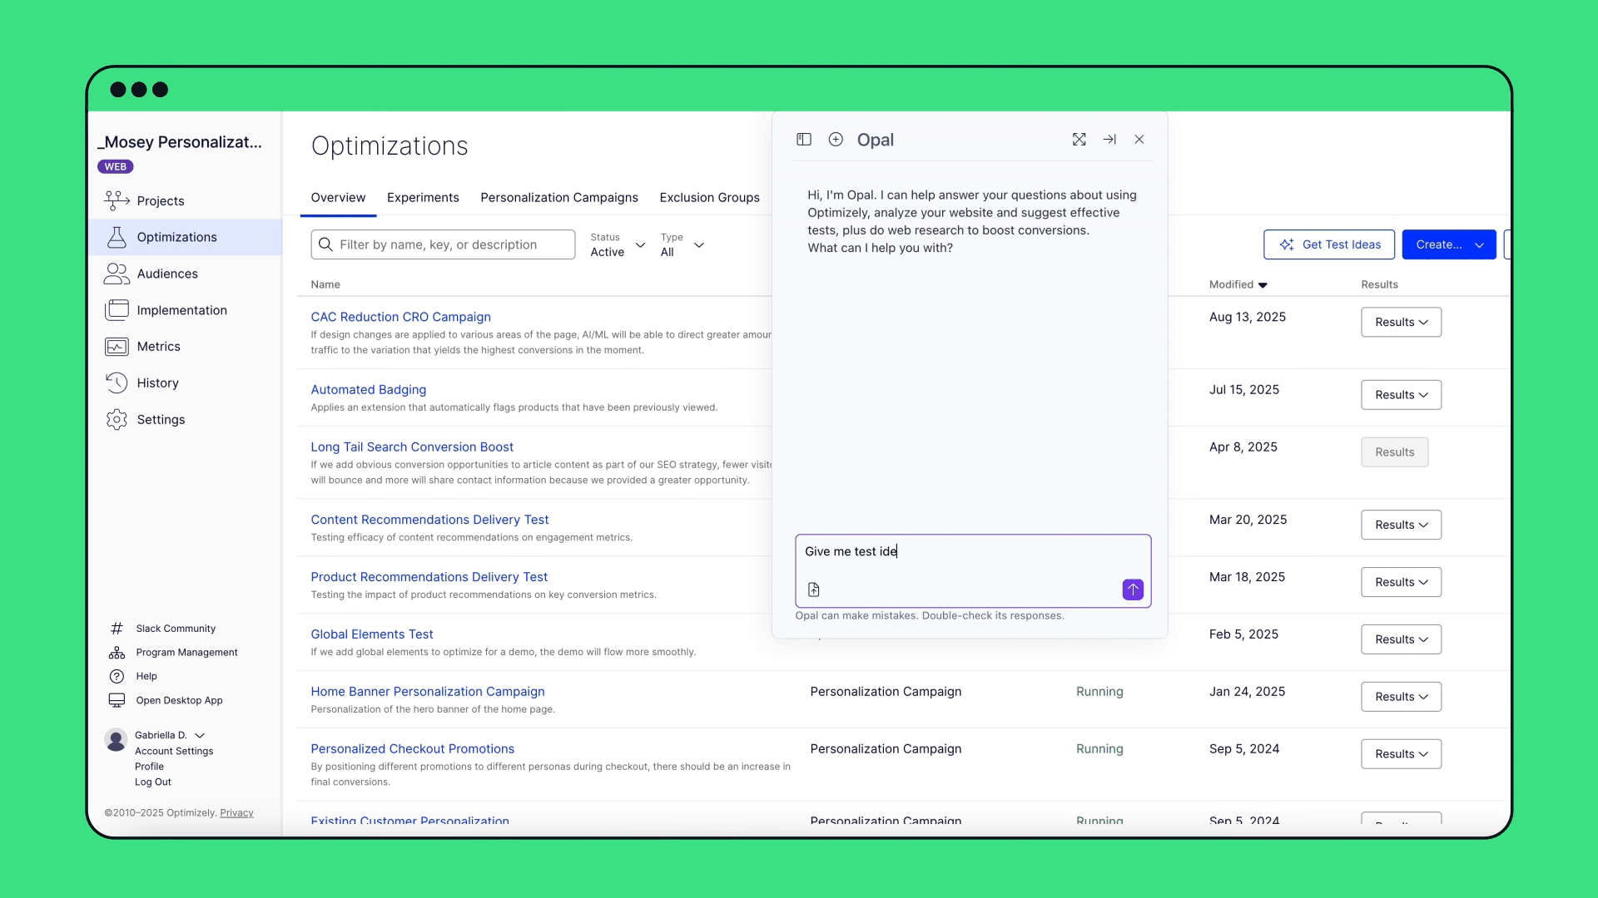Open the Audiences section icon
Image resolution: width=1598 pixels, height=898 pixels.
[x=117, y=274]
